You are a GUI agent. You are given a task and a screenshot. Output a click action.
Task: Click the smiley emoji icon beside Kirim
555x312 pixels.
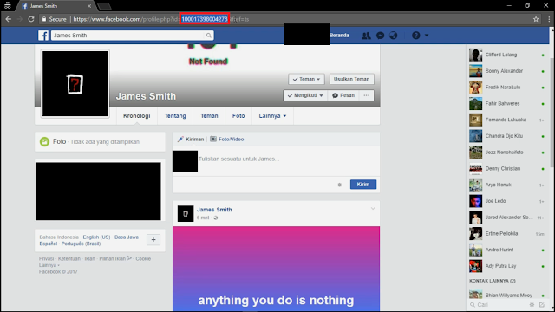[x=339, y=185]
